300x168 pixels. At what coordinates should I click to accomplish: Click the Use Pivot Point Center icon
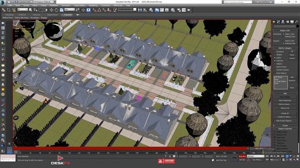pos(78,10)
